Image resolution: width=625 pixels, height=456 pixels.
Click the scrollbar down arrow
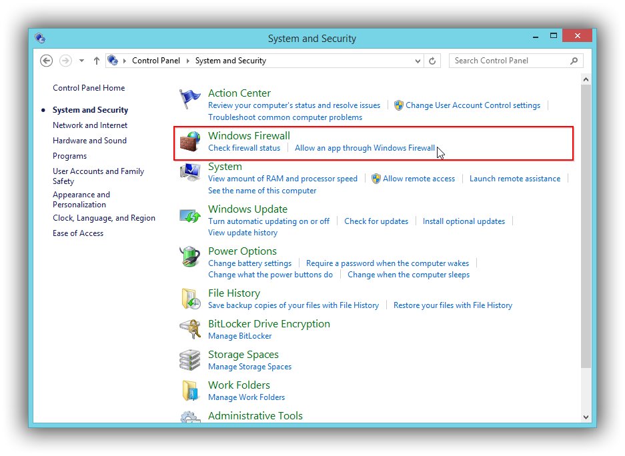click(x=586, y=417)
